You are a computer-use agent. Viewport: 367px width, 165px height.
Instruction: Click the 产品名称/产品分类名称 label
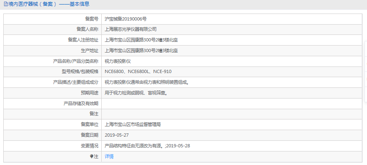(x=76, y=62)
